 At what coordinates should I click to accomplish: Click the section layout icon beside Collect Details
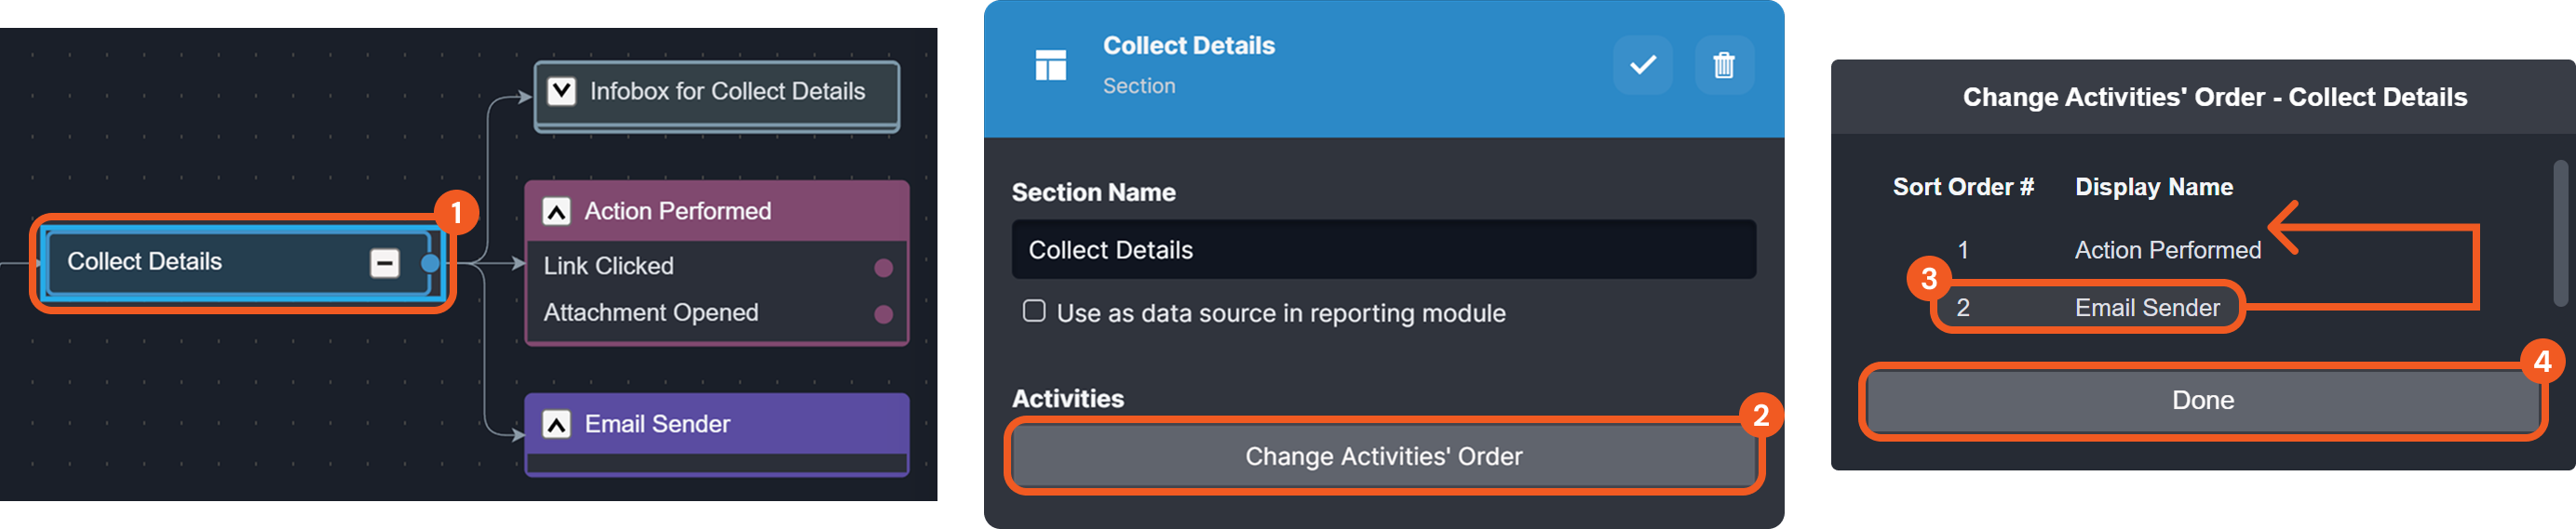(1050, 66)
